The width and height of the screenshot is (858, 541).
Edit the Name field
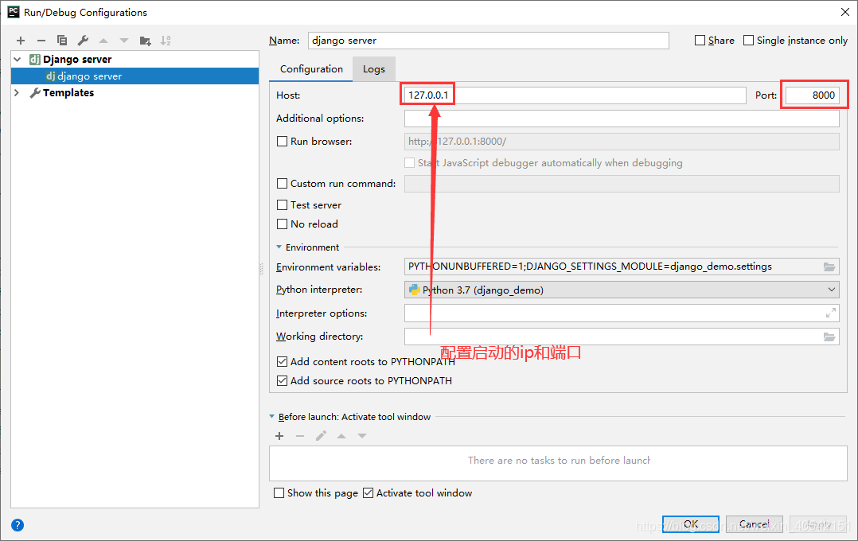pyautogui.click(x=488, y=41)
